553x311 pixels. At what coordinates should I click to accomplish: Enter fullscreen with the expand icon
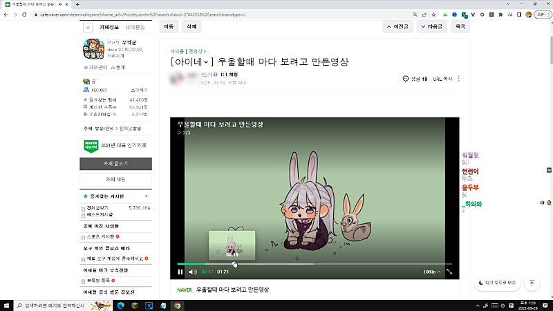pos(449,272)
